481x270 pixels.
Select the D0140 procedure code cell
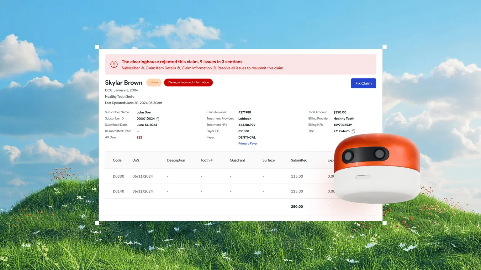point(119,191)
